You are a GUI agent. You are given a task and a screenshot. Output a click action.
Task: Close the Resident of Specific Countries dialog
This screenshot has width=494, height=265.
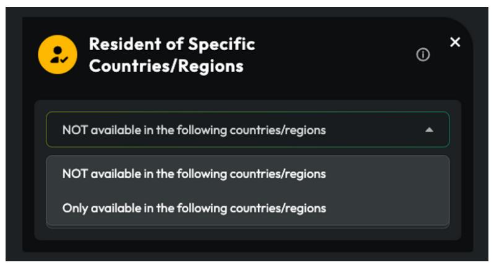click(x=455, y=42)
